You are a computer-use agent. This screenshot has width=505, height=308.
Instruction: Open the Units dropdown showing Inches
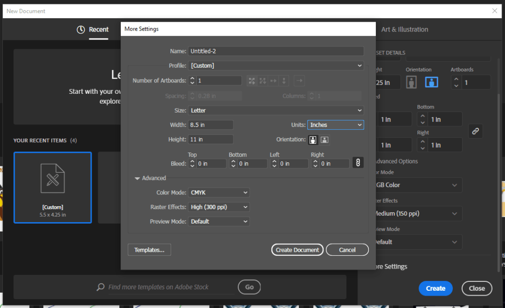(x=335, y=125)
